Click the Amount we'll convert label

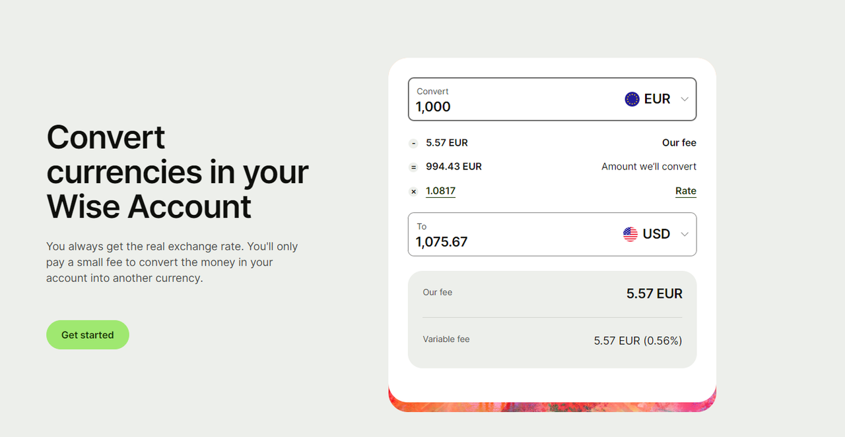[x=649, y=167]
